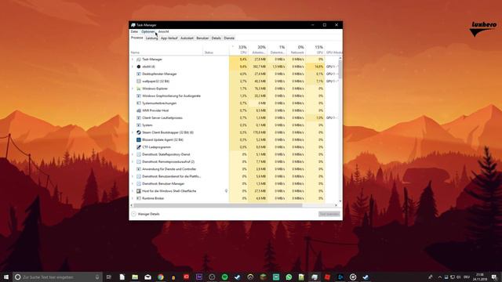Image resolution: width=502 pixels, height=282 pixels.
Task: Click the vertical scrollbar in process list
Action: 340,69
